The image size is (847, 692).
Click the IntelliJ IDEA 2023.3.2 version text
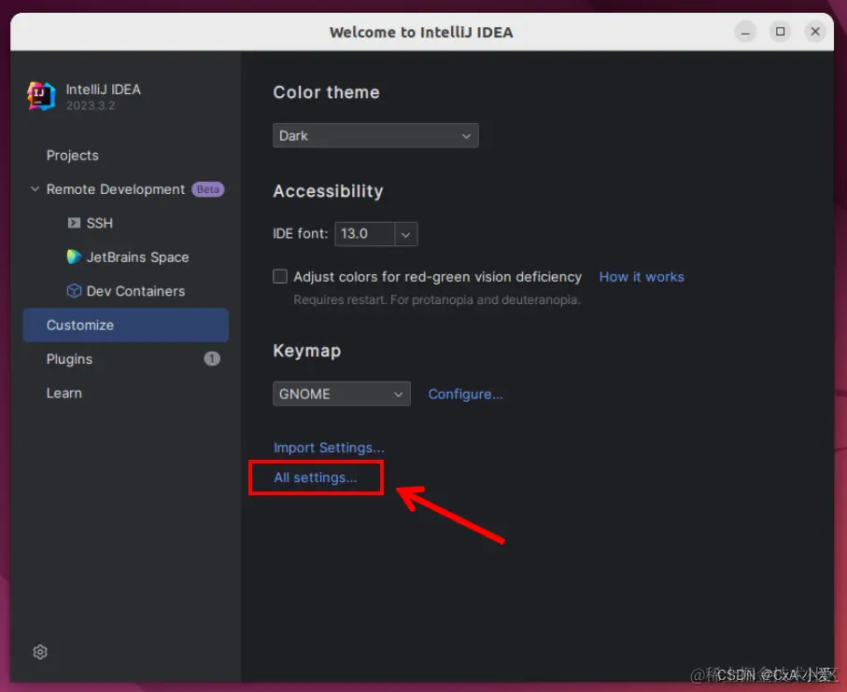pos(91,105)
